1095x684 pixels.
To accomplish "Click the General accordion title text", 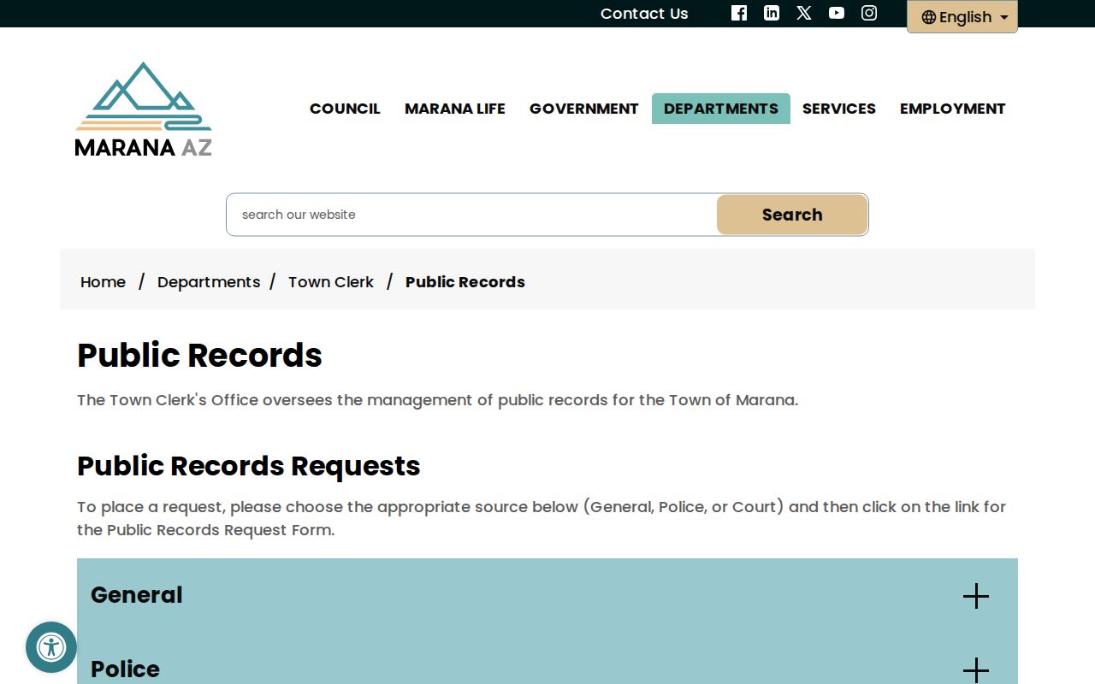I will 137,595.
